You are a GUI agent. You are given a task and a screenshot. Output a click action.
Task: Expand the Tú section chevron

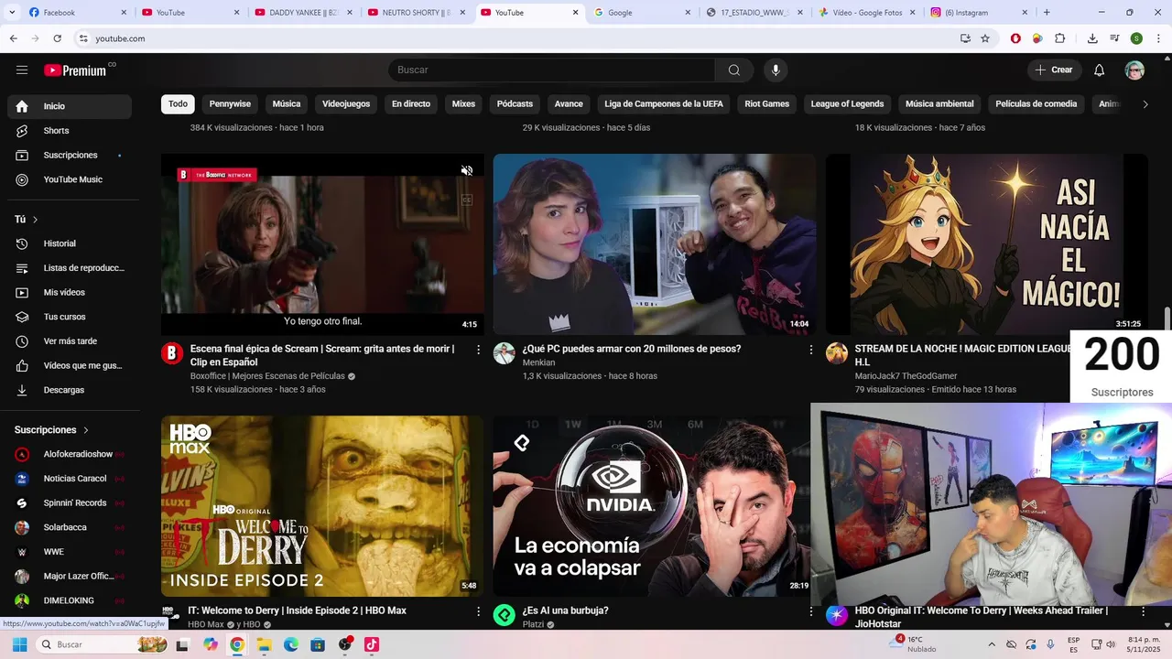pos(35,220)
